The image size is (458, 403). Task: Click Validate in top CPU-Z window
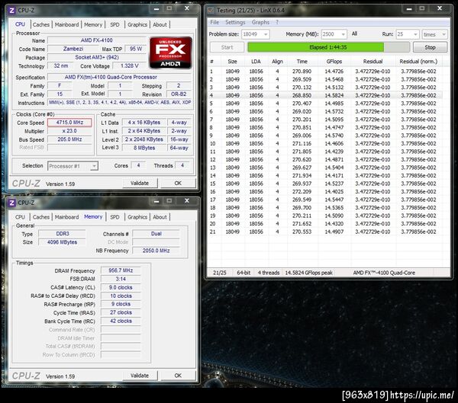(x=140, y=183)
